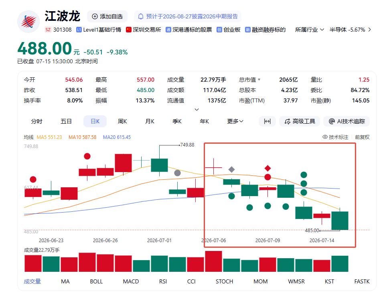Click the red diamond signal marker
This screenshot has height=297, width=383.
point(268,168)
